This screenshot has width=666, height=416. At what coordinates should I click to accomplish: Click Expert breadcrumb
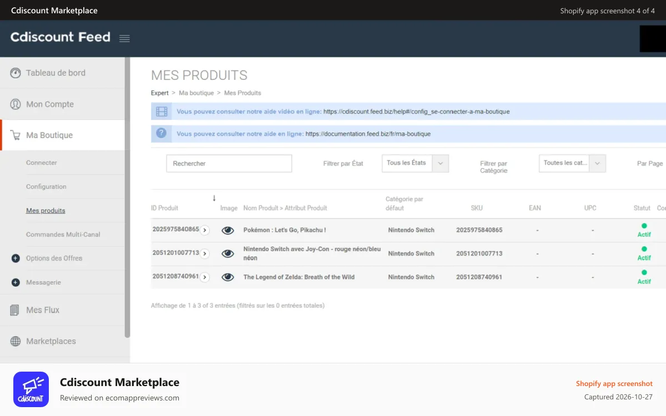tap(160, 93)
